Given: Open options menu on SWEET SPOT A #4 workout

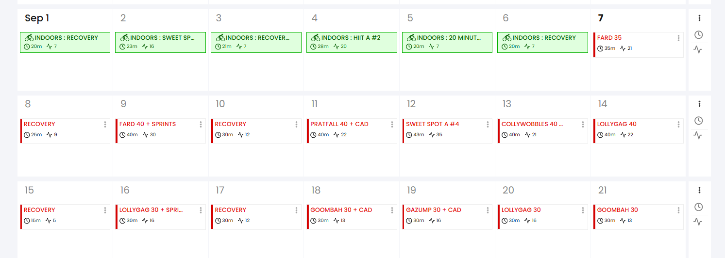Looking at the screenshot, I should pos(488,125).
